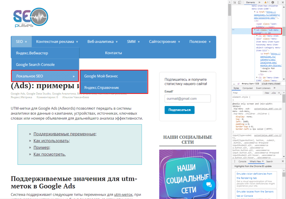
Task: Switch to the Styles tab
Action: pyautogui.click(x=236, y=88)
